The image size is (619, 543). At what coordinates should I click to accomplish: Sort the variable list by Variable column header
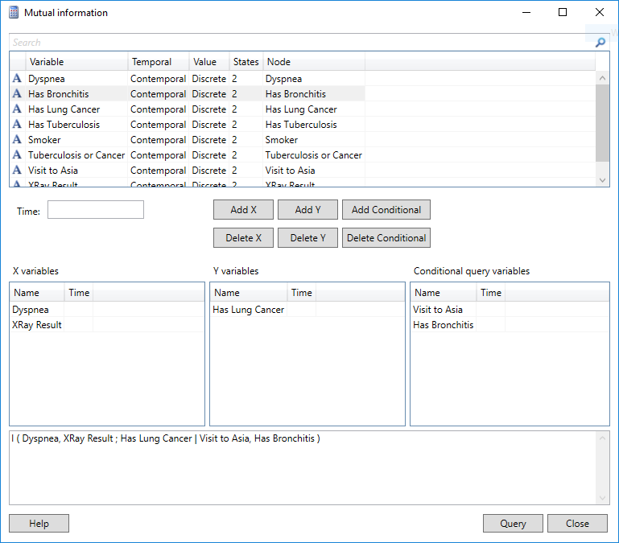pyautogui.click(x=77, y=62)
